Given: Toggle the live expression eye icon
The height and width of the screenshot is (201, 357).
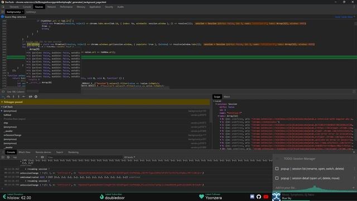Looking at the screenshot, I should tap(42, 157).
